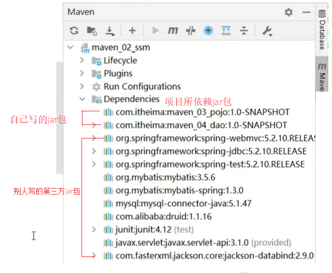Screen dimensions: 332x273
Task: Select the Maven side tab
Action: click(x=322, y=74)
